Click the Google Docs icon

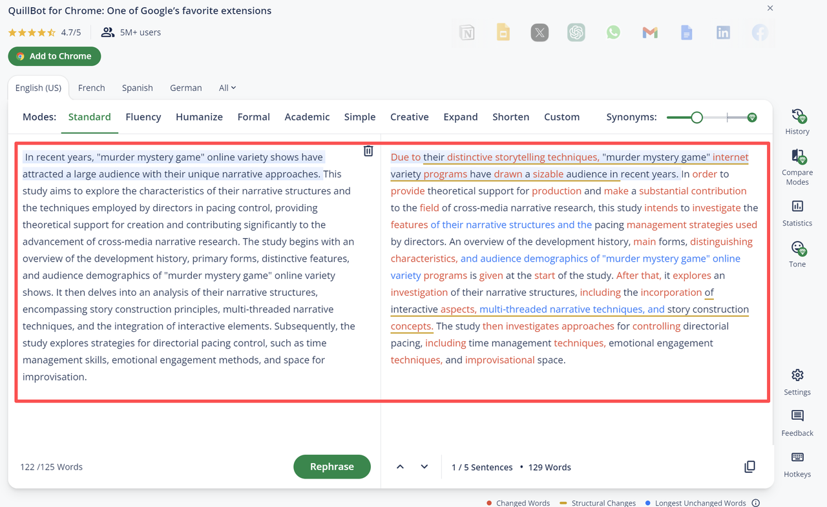tap(686, 32)
